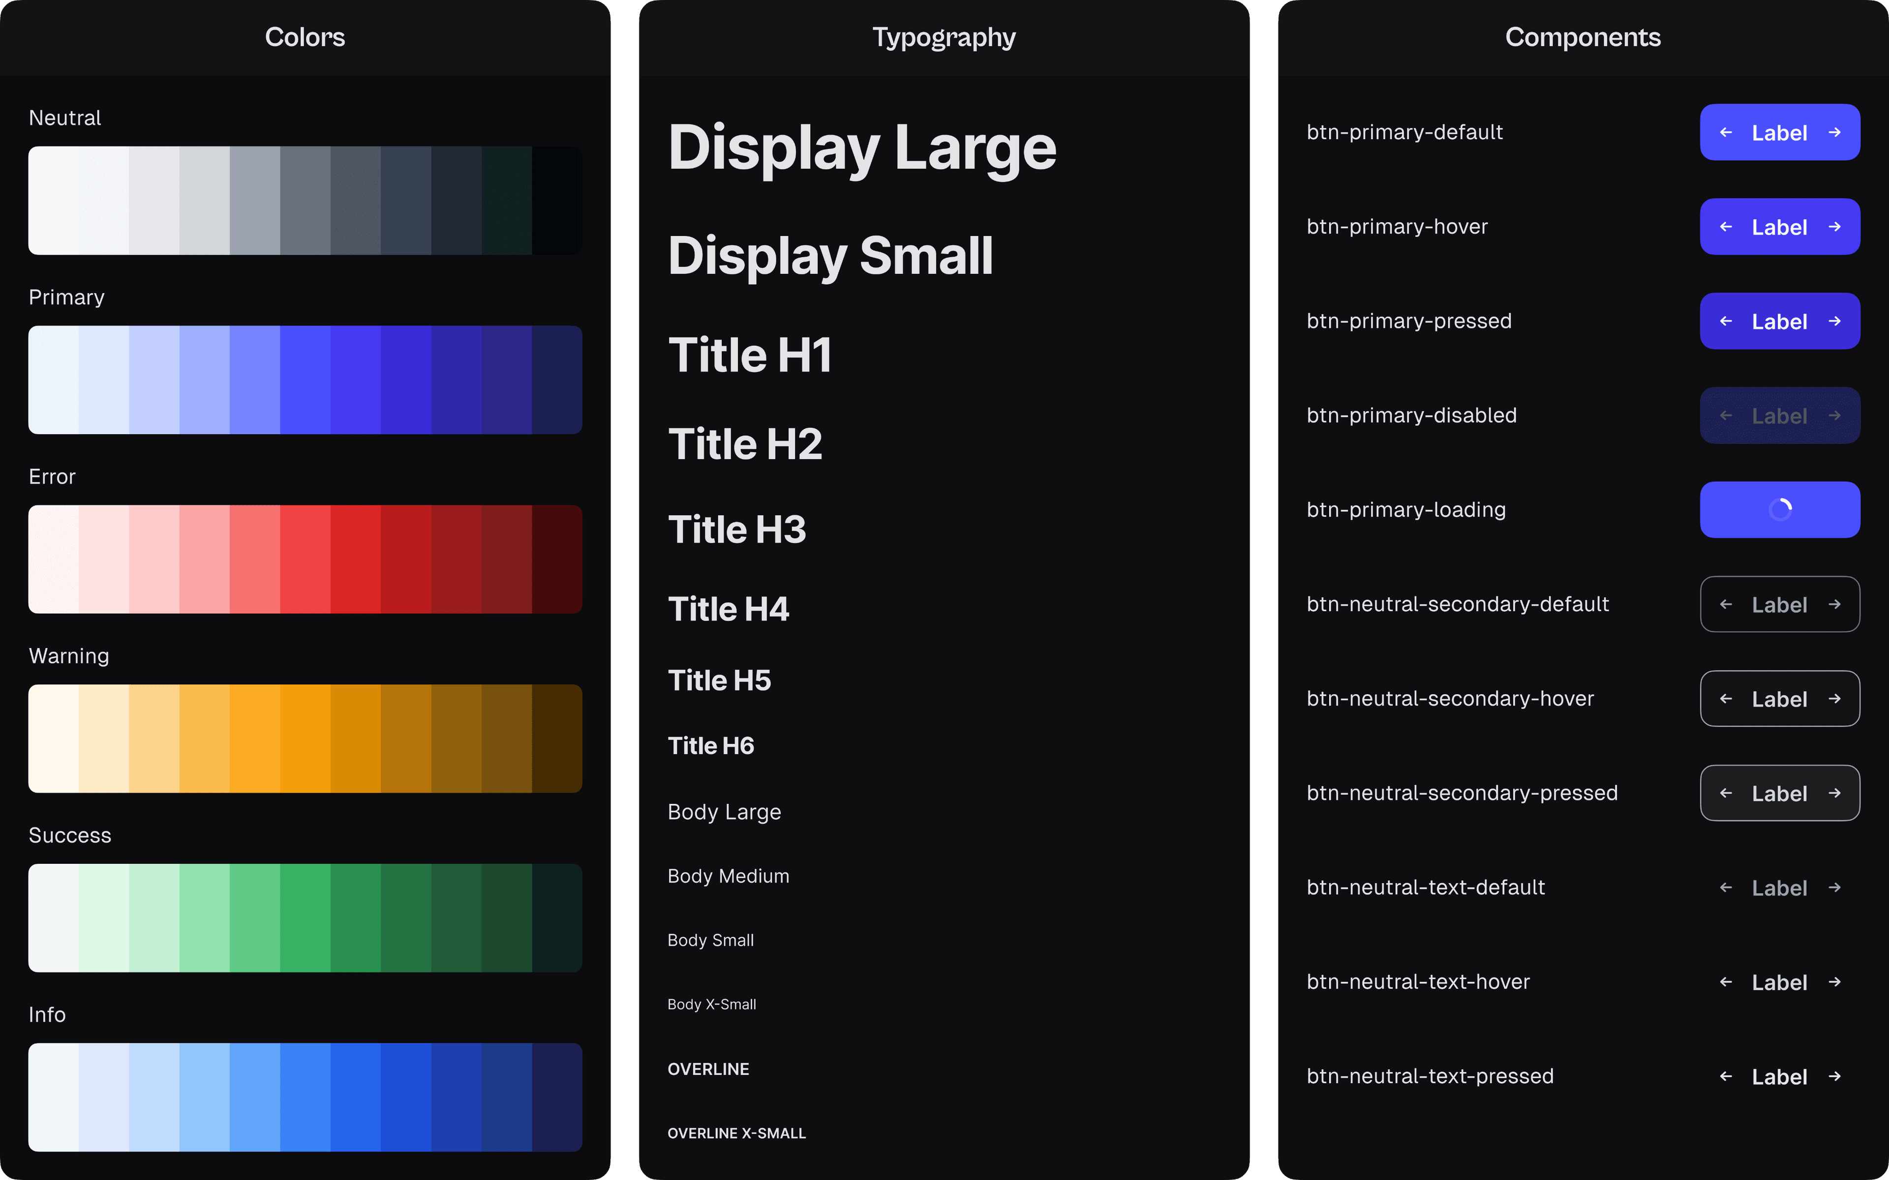Image resolution: width=1889 pixels, height=1180 pixels.
Task: Click the Components panel heading
Action: 1583,38
